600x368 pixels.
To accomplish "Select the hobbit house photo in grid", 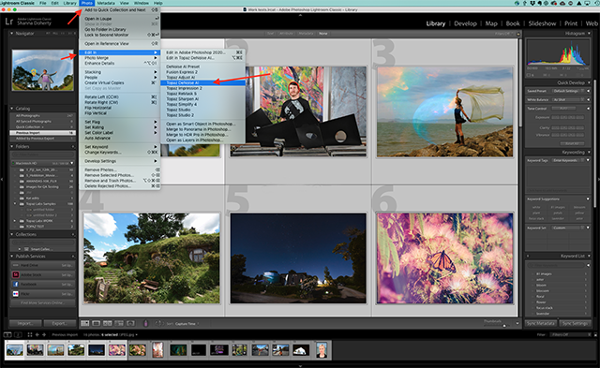I will [152, 258].
